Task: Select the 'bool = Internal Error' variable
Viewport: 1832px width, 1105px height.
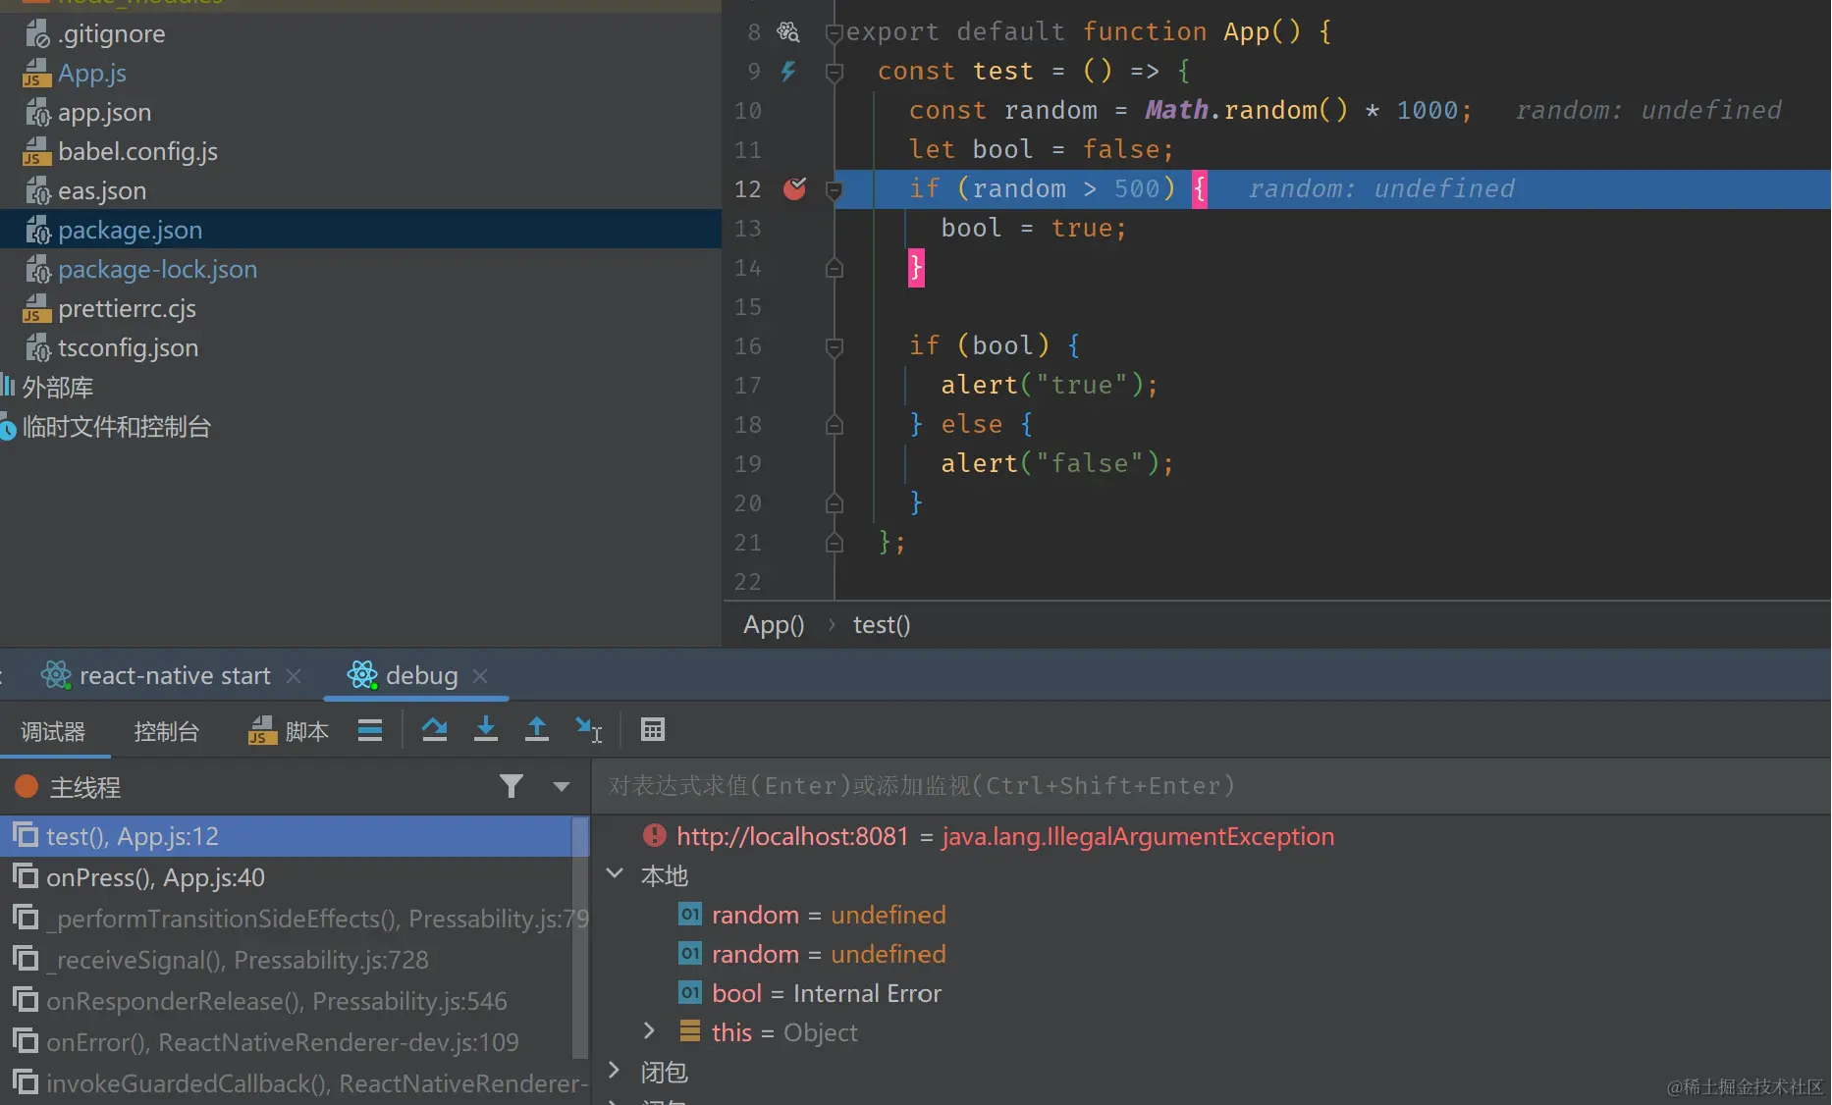Action: 810,993
